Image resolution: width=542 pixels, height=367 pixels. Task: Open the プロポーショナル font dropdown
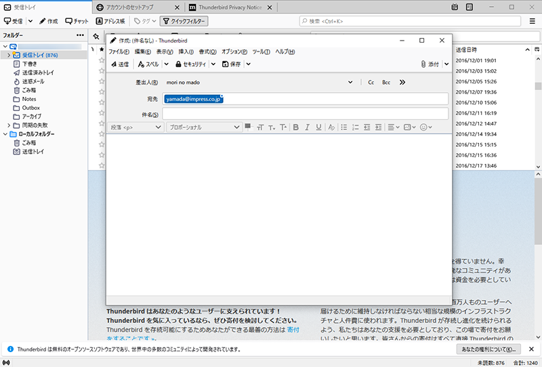tap(204, 127)
